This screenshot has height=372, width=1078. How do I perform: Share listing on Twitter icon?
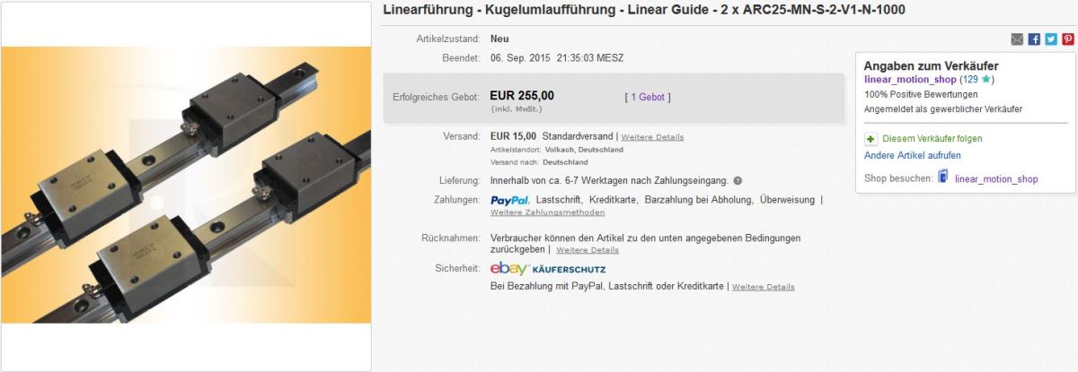click(1051, 39)
